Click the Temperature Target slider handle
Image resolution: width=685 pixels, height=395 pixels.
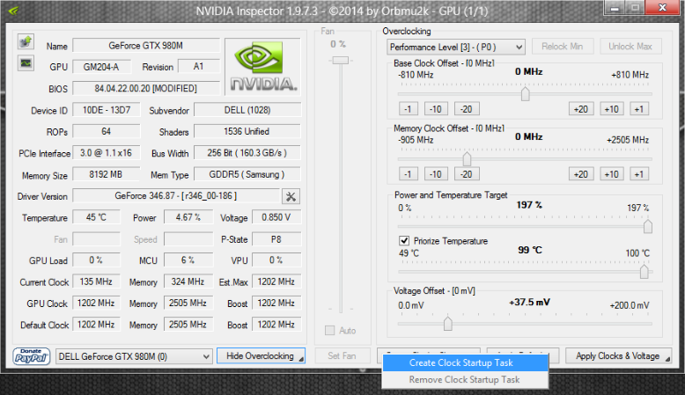644,272
